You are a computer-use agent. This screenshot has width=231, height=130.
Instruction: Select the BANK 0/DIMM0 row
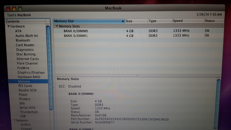(x=75, y=31)
